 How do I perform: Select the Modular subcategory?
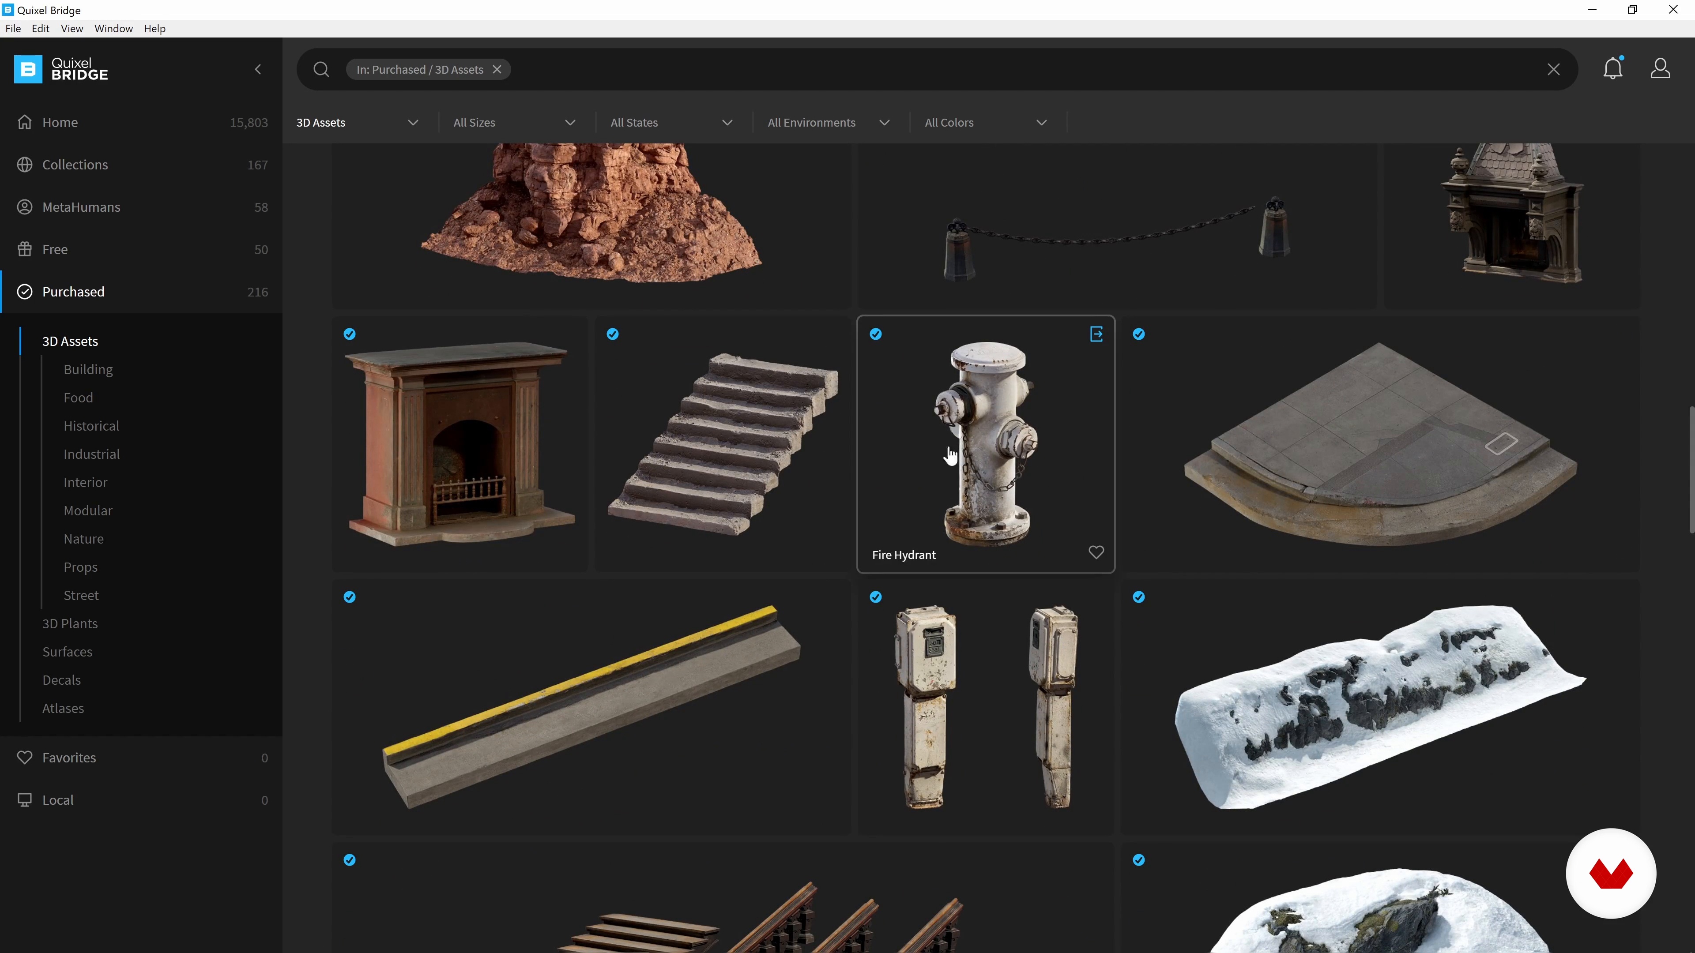pos(88,510)
